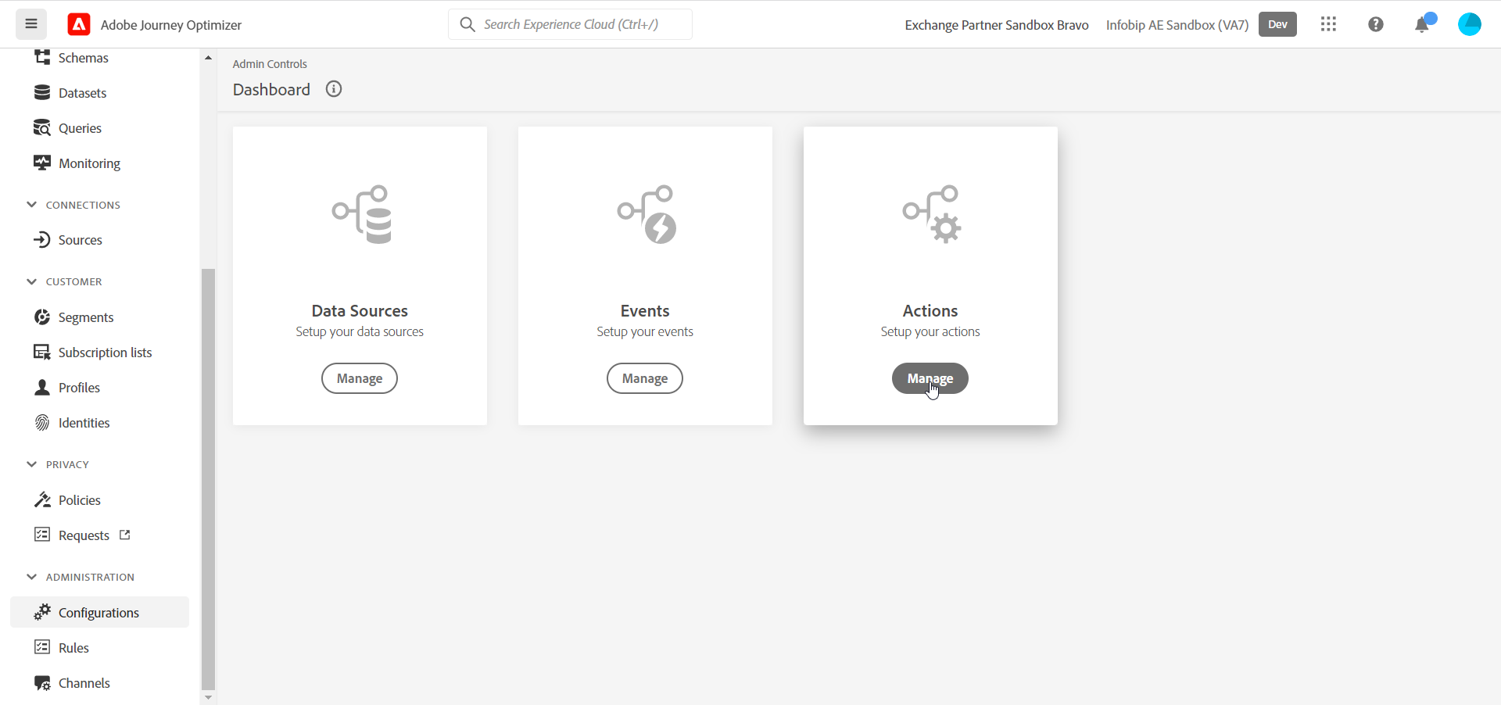Click the Configurations gears icon
This screenshot has height=705, width=1501.
(42, 612)
